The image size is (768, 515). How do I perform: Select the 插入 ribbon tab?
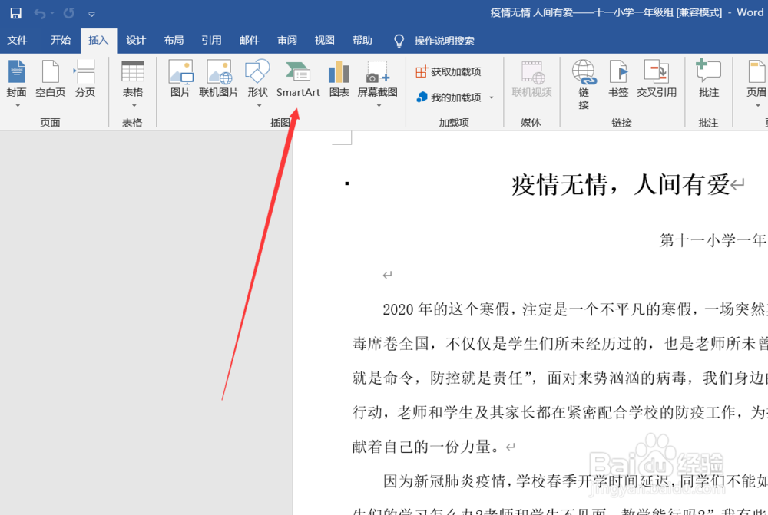click(x=98, y=40)
